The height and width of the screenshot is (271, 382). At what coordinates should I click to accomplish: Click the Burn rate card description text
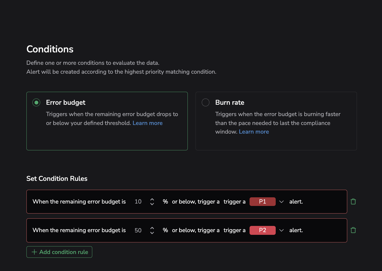pyautogui.click(x=278, y=119)
